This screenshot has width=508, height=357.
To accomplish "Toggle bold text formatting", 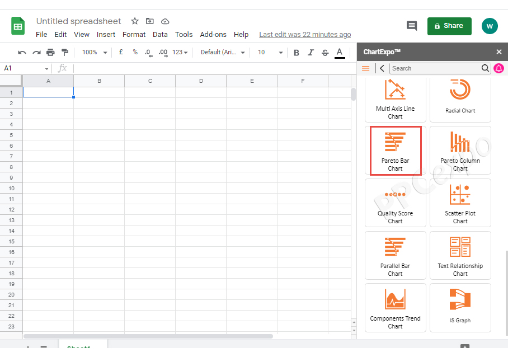I will pyautogui.click(x=297, y=53).
